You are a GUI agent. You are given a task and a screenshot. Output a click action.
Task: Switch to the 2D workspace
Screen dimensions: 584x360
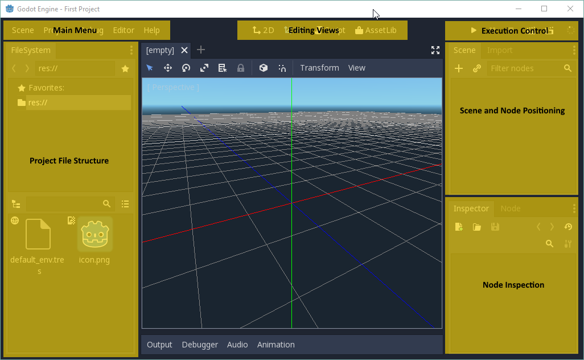click(x=263, y=30)
